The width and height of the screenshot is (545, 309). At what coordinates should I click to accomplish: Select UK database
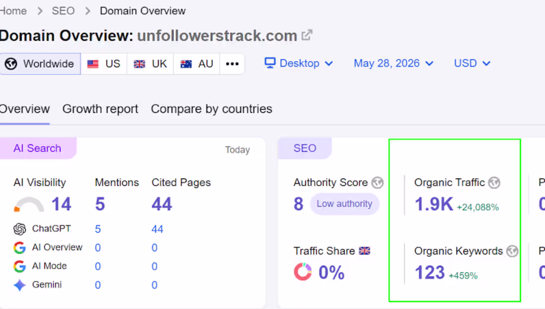tap(151, 64)
